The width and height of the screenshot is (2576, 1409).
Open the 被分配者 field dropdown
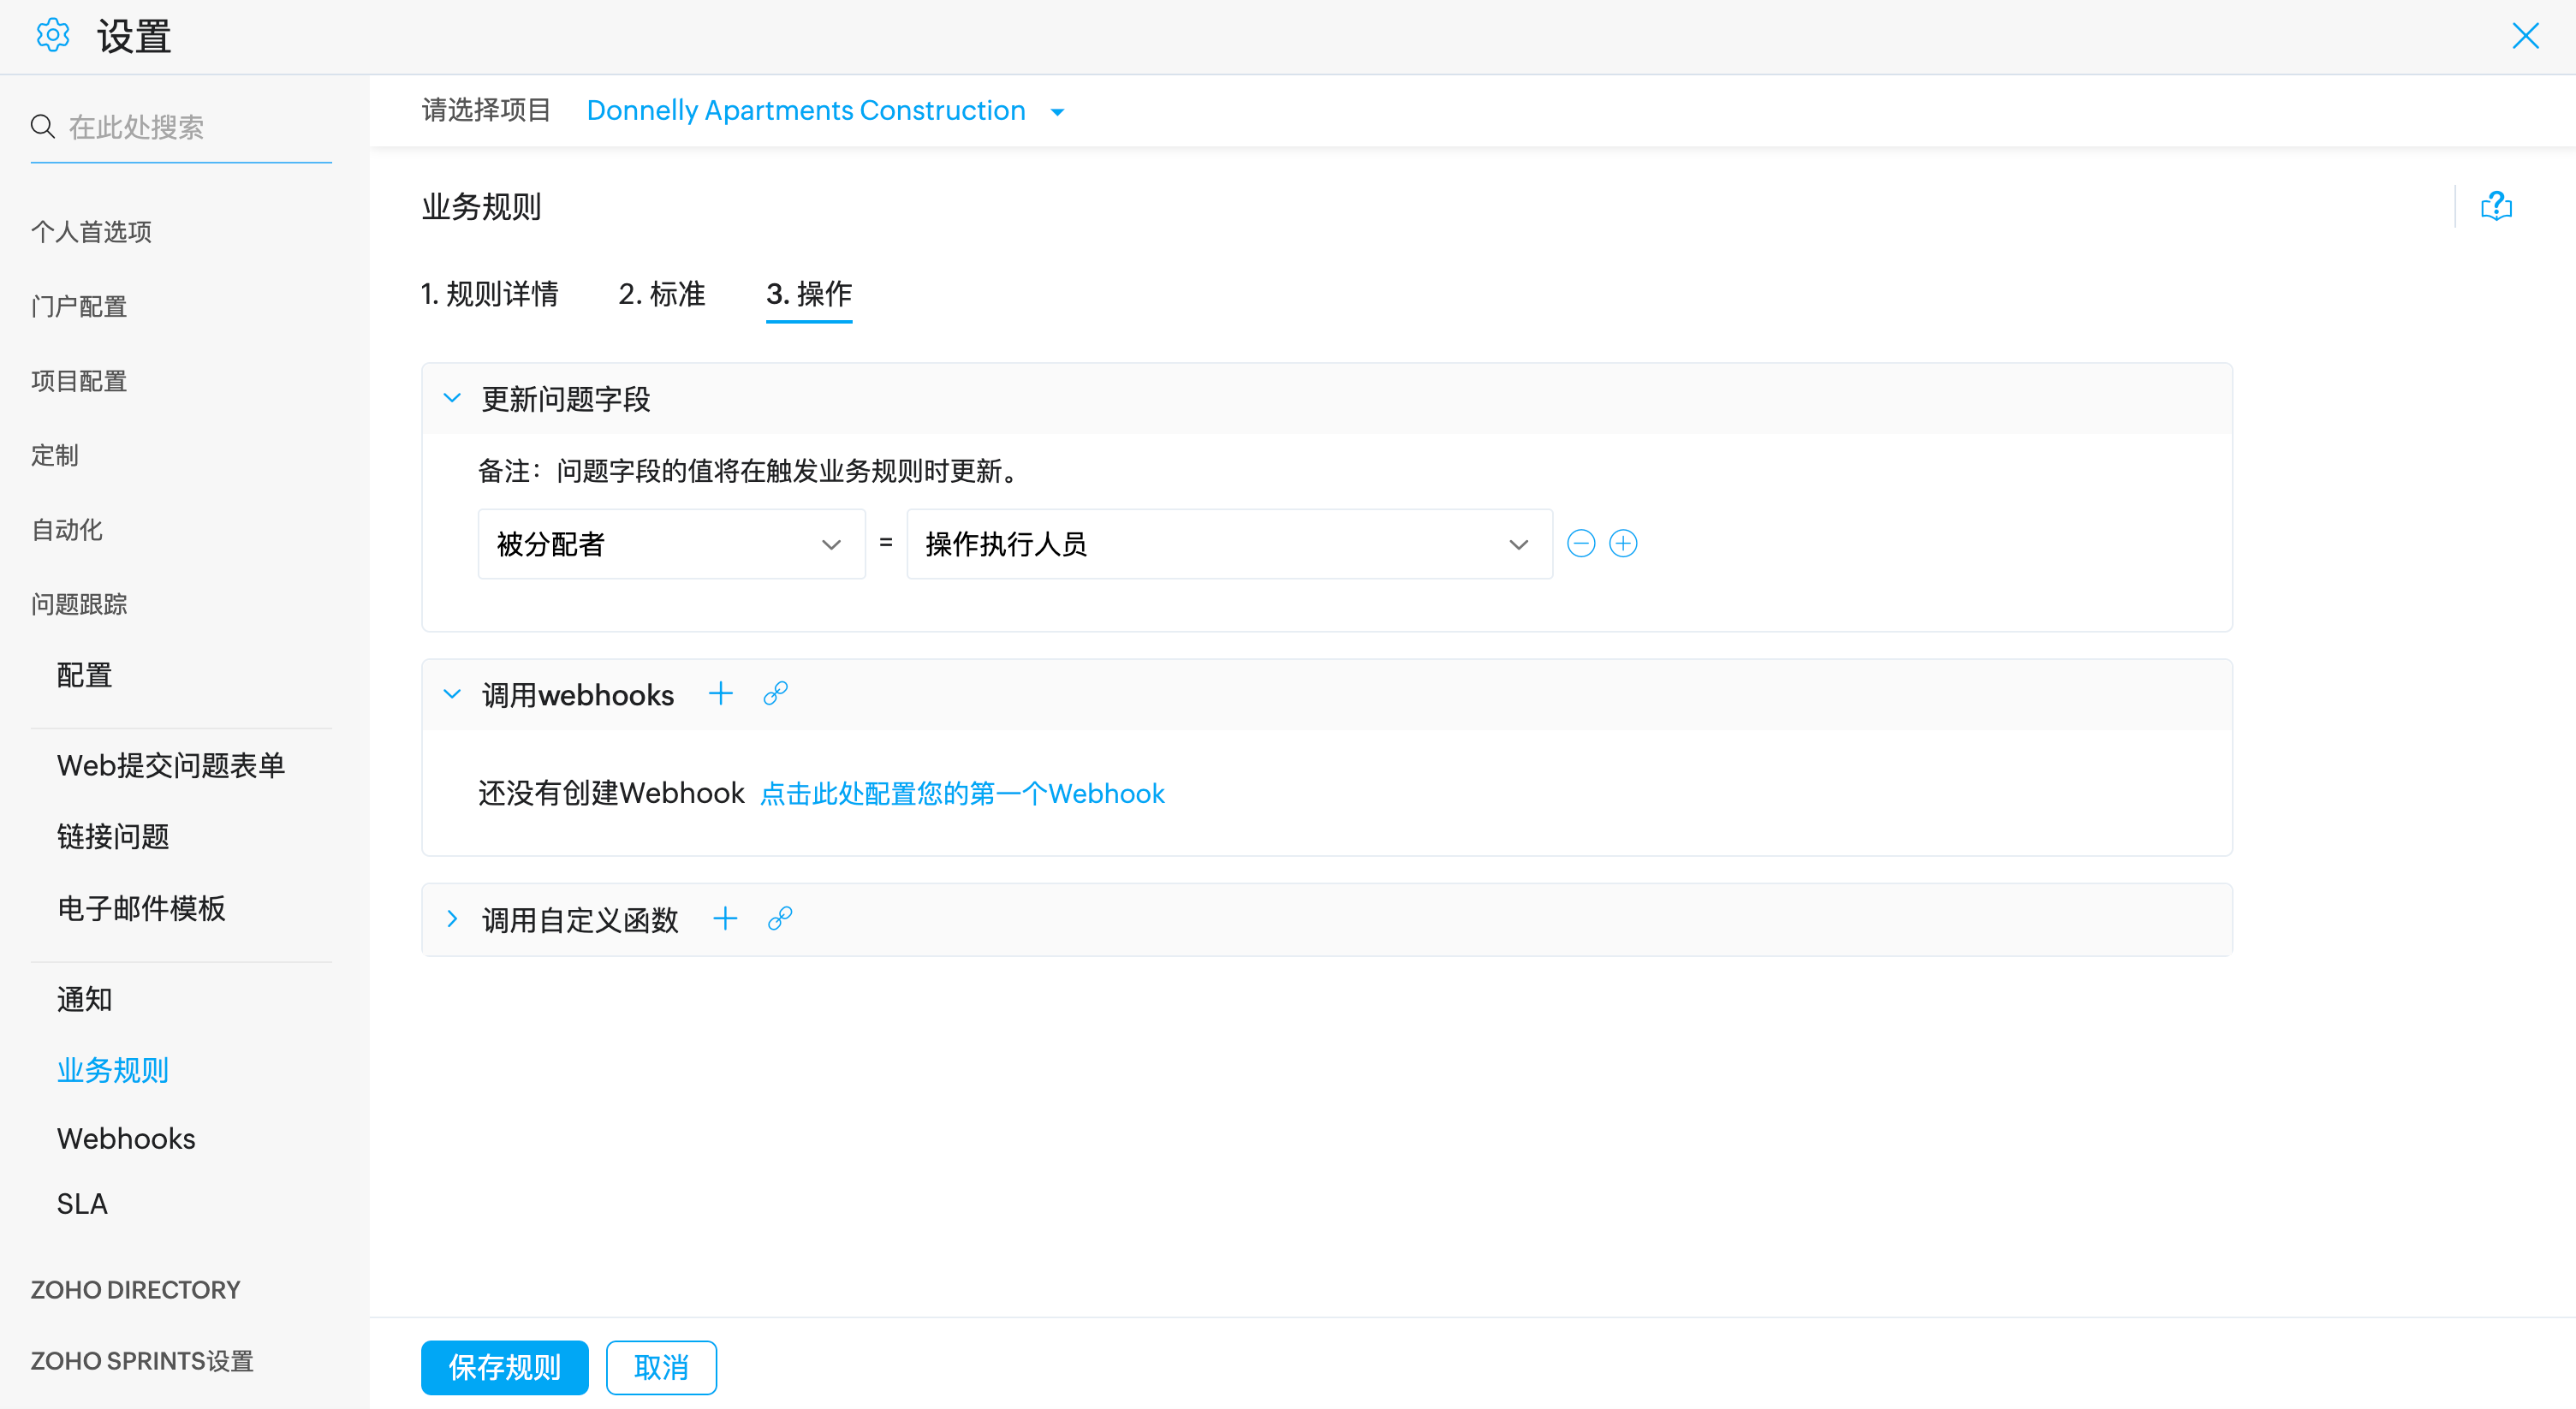click(671, 544)
